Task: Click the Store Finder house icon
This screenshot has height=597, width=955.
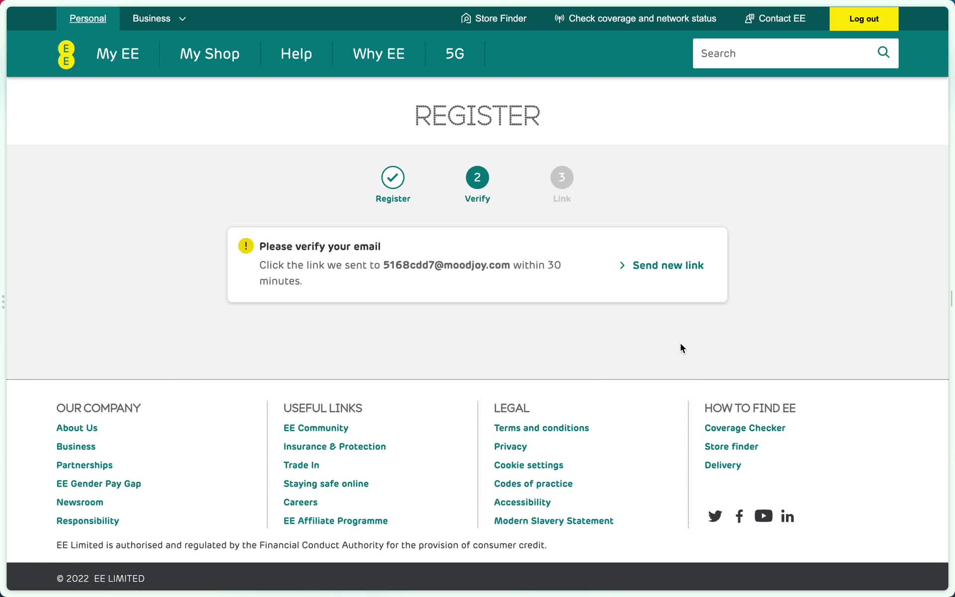Action: click(x=466, y=18)
